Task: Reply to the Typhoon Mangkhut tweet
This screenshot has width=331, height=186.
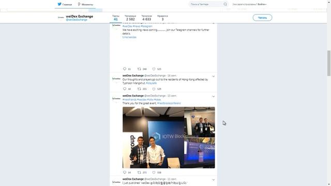Action: coord(125,89)
